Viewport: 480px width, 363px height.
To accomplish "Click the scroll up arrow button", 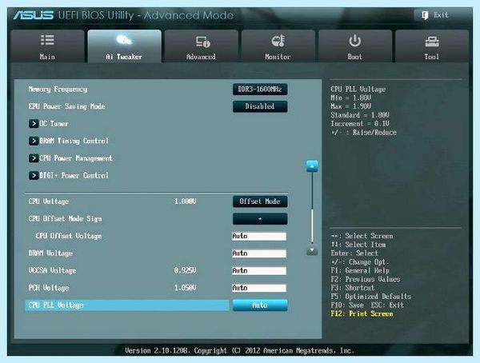I will (x=312, y=166).
